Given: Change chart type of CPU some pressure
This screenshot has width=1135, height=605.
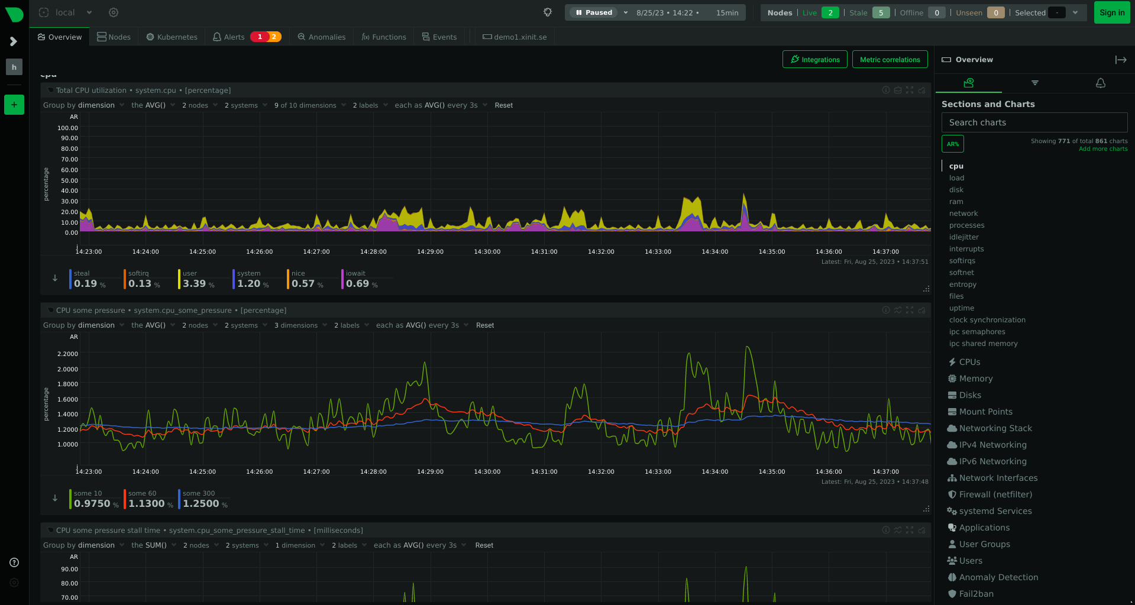Looking at the screenshot, I should pos(898,310).
